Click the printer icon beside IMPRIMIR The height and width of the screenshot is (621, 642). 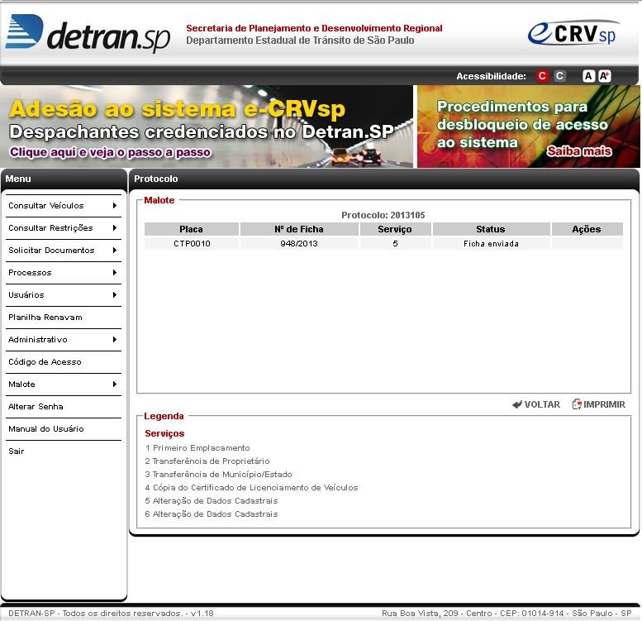[577, 404]
